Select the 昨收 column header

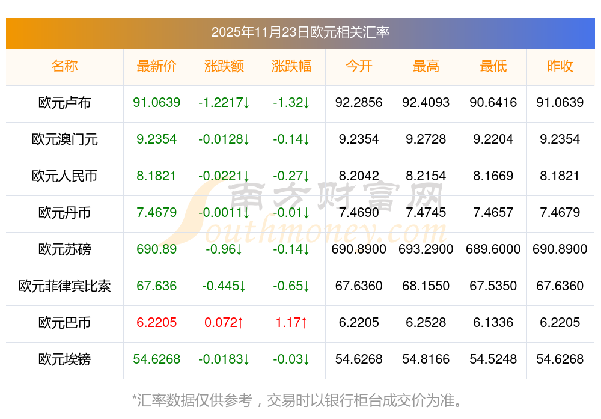click(x=560, y=66)
